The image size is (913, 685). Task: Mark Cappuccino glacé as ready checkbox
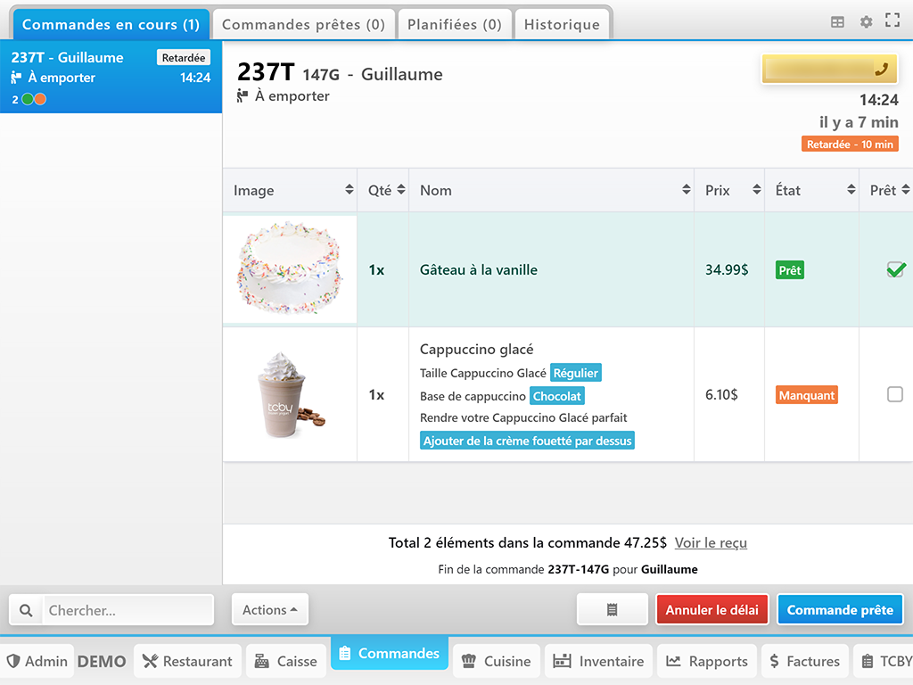pyautogui.click(x=895, y=394)
